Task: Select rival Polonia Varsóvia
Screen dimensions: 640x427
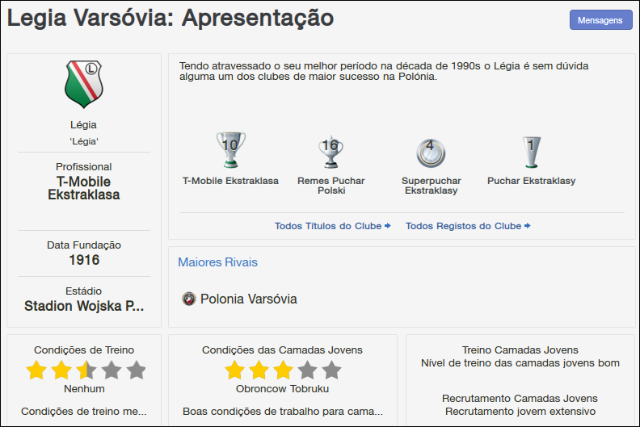Action: coord(248,299)
